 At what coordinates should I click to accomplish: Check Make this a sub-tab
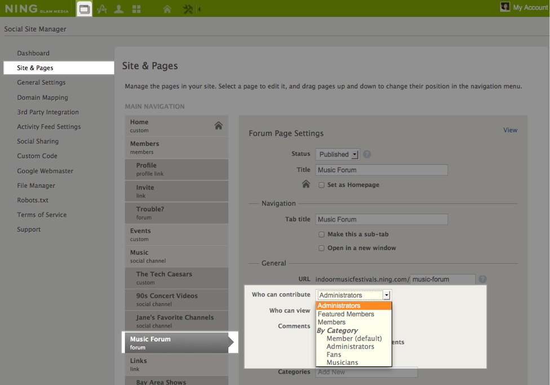click(321, 234)
